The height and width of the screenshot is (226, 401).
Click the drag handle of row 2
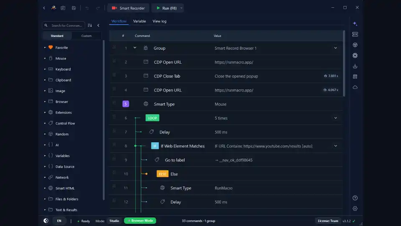point(114,61)
